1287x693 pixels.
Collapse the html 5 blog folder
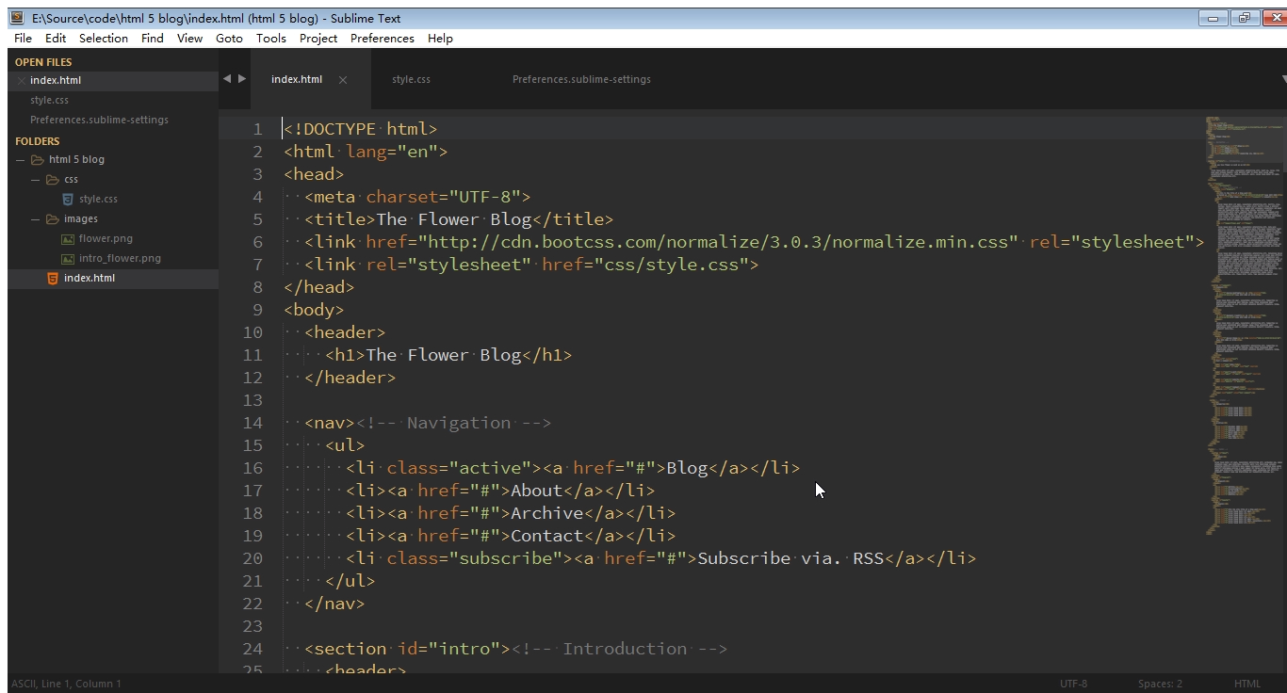[x=21, y=160]
